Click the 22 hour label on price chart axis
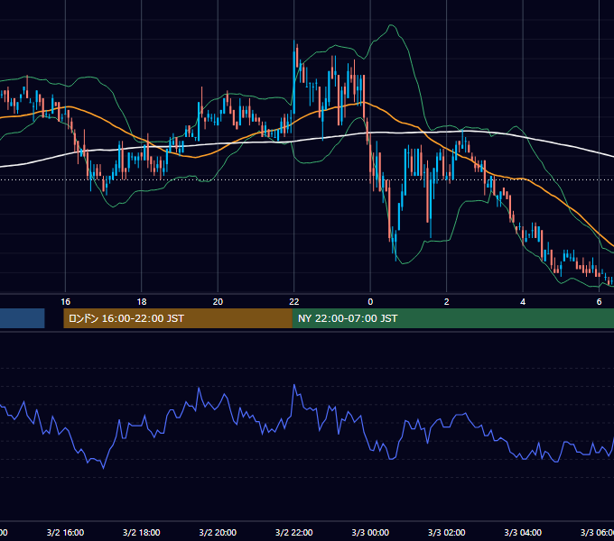The image size is (614, 541). 294,302
